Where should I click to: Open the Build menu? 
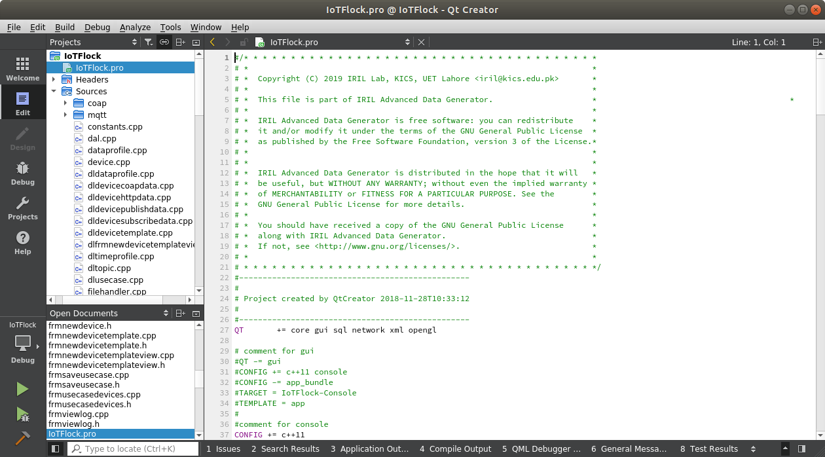(65, 27)
